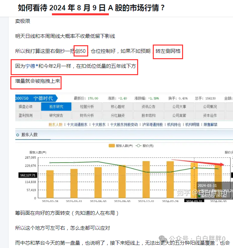Click the 2024-03-31 price data point

click(194, 168)
